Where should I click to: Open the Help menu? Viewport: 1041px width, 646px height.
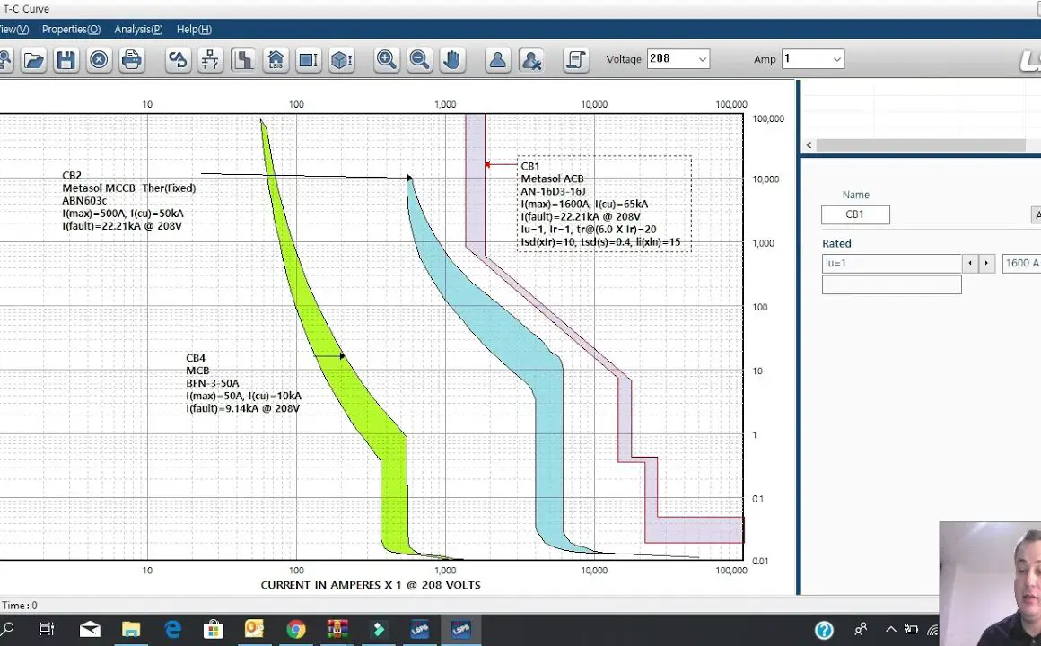194,30
